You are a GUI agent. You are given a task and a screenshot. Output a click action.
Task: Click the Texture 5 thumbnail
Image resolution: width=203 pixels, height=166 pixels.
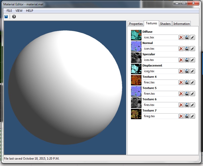point(136,91)
